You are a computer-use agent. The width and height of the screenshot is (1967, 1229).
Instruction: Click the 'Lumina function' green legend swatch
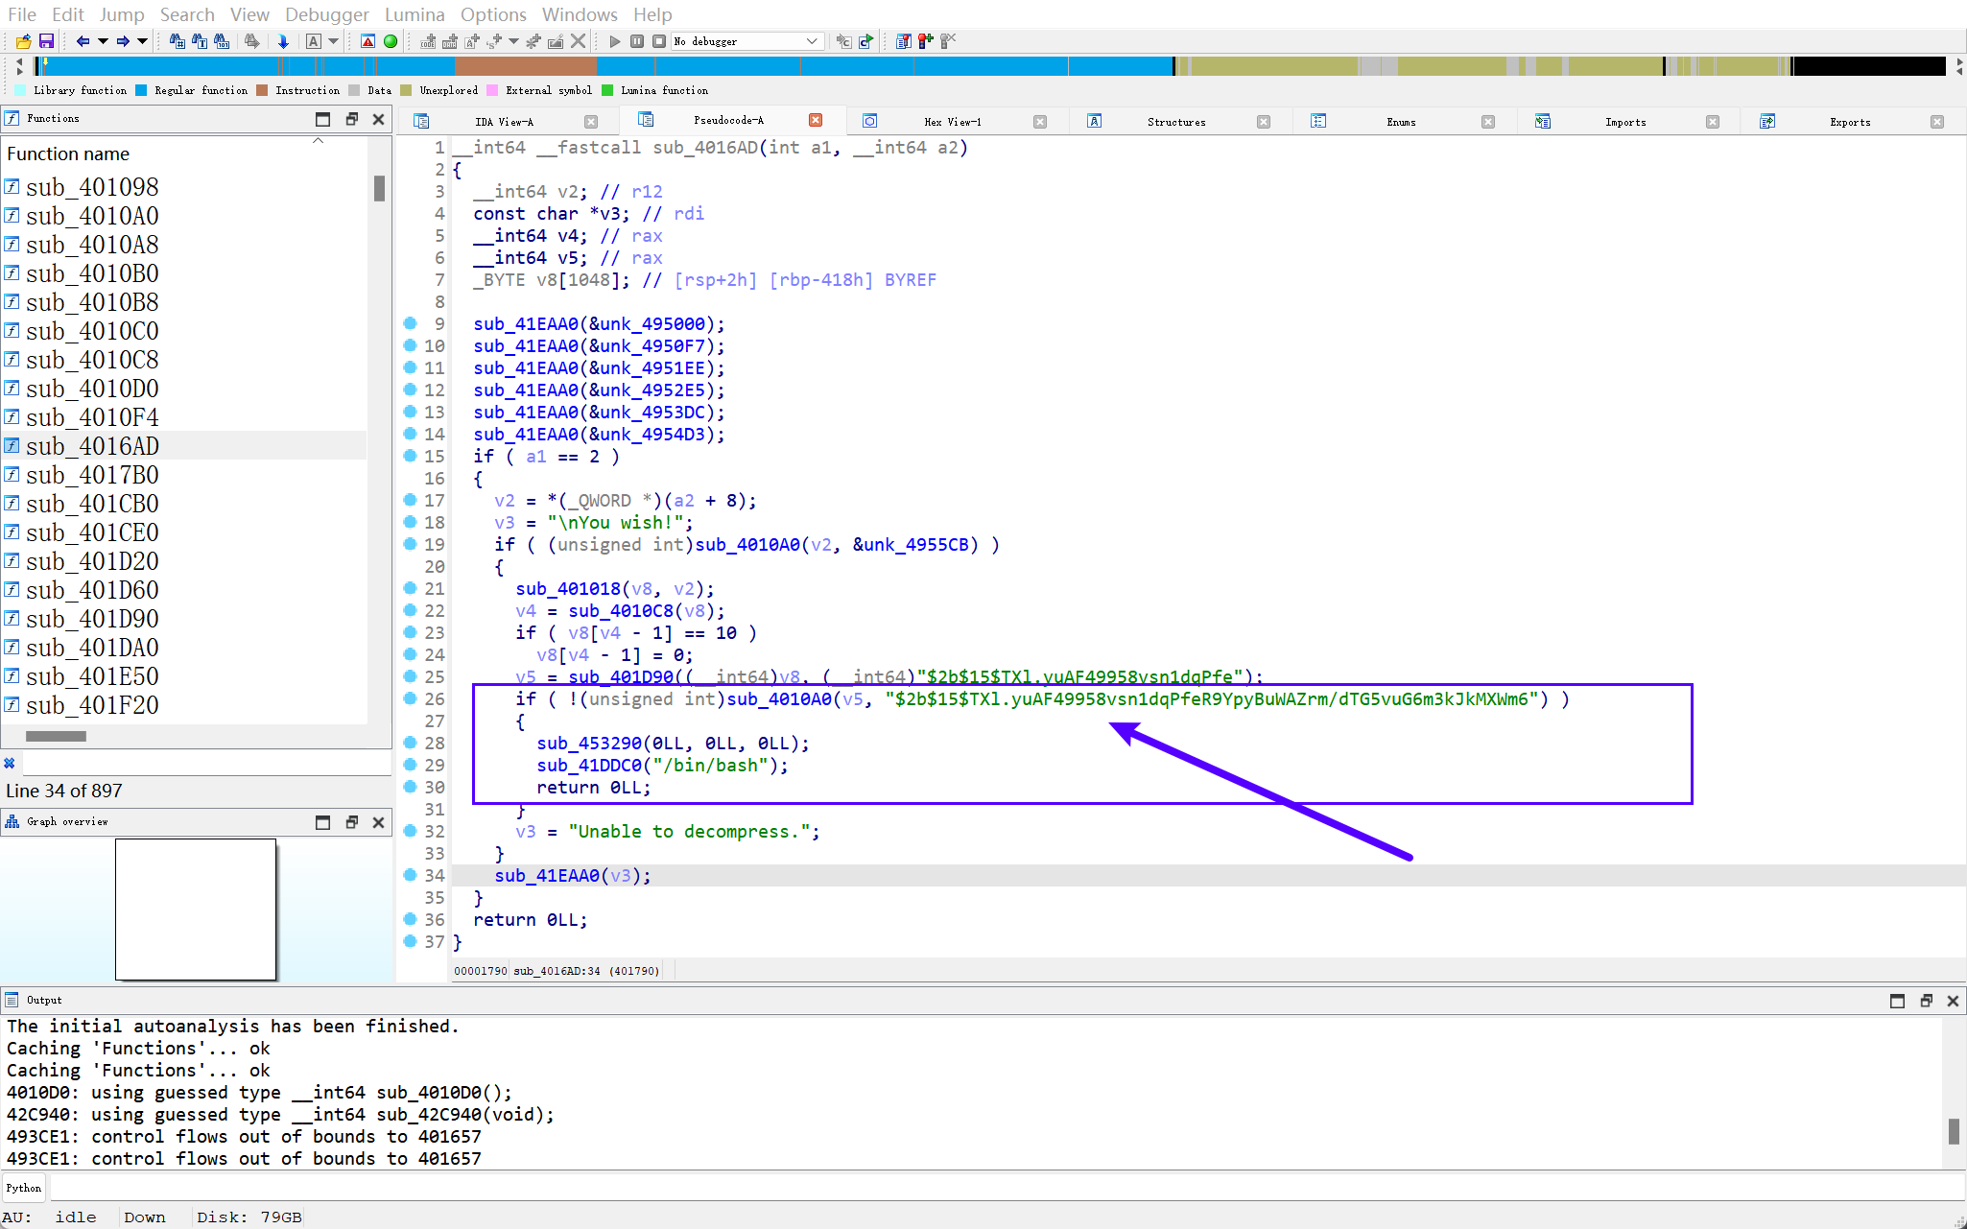[x=607, y=90]
